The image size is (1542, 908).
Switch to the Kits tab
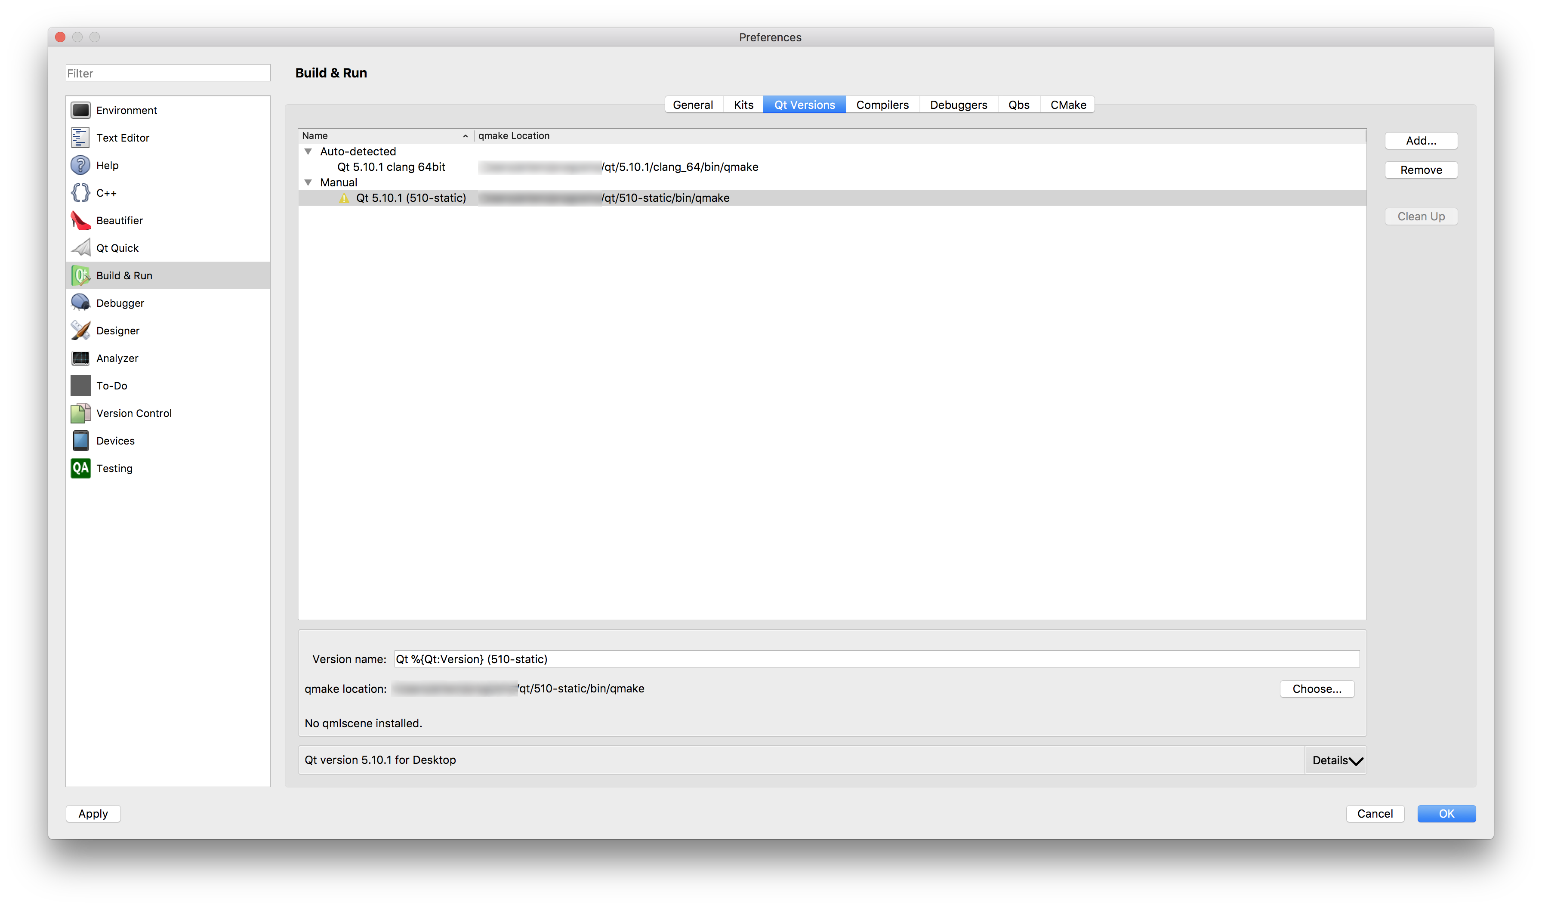coord(743,105)
